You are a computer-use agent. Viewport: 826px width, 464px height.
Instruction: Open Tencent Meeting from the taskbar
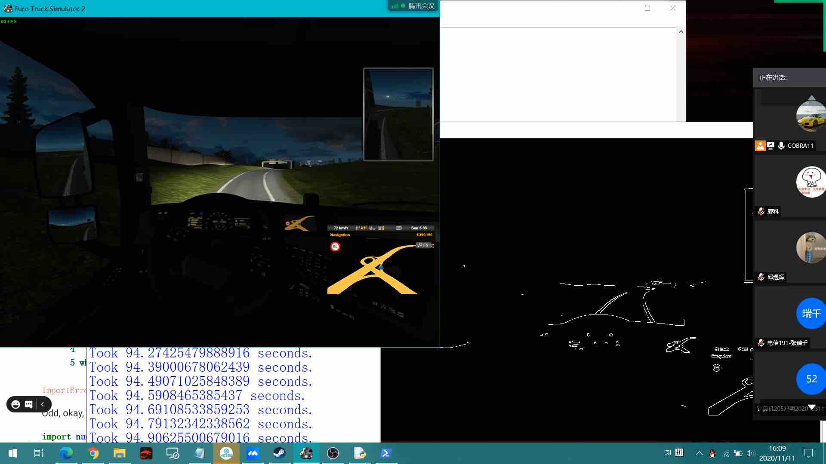[253, 453]
